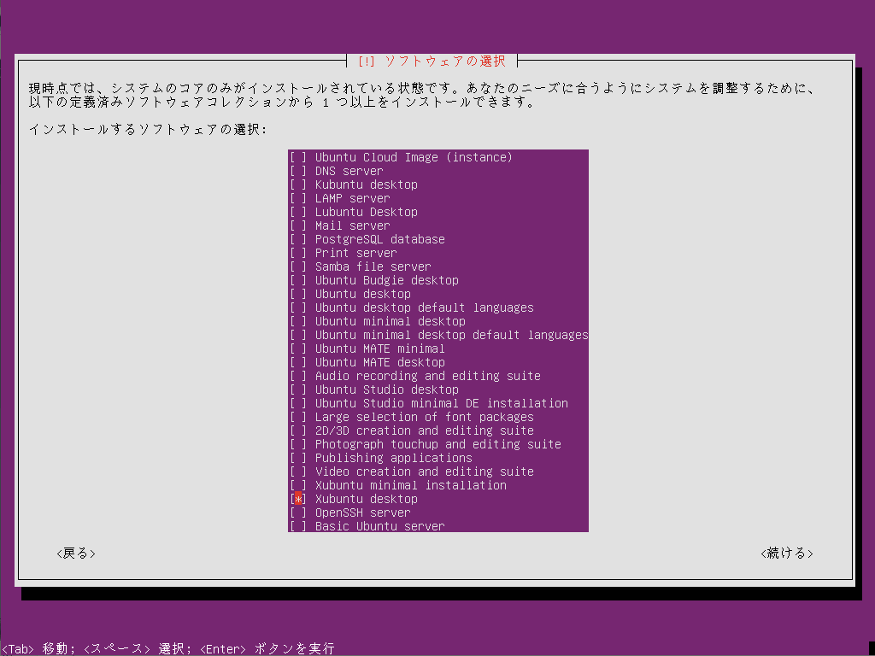Toggle the DNS server checkbox

pyautogui.click(x=298, y=171)
